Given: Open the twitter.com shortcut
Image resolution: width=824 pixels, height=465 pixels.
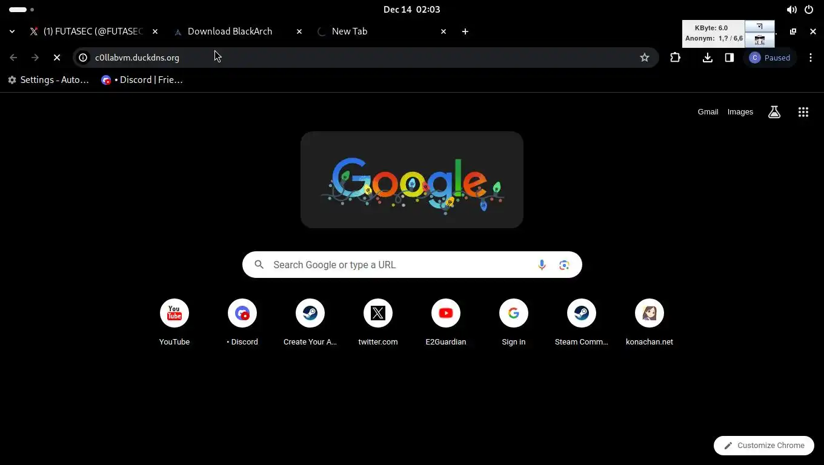Looking at the screenshot, I should [x=378, y=323].
